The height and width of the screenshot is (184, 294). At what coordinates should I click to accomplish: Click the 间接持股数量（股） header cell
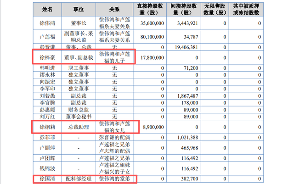coord(184,9)
